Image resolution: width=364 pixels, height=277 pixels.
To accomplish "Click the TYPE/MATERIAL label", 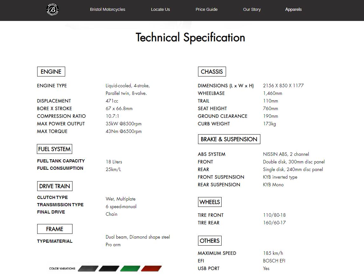I will (55, 241).
